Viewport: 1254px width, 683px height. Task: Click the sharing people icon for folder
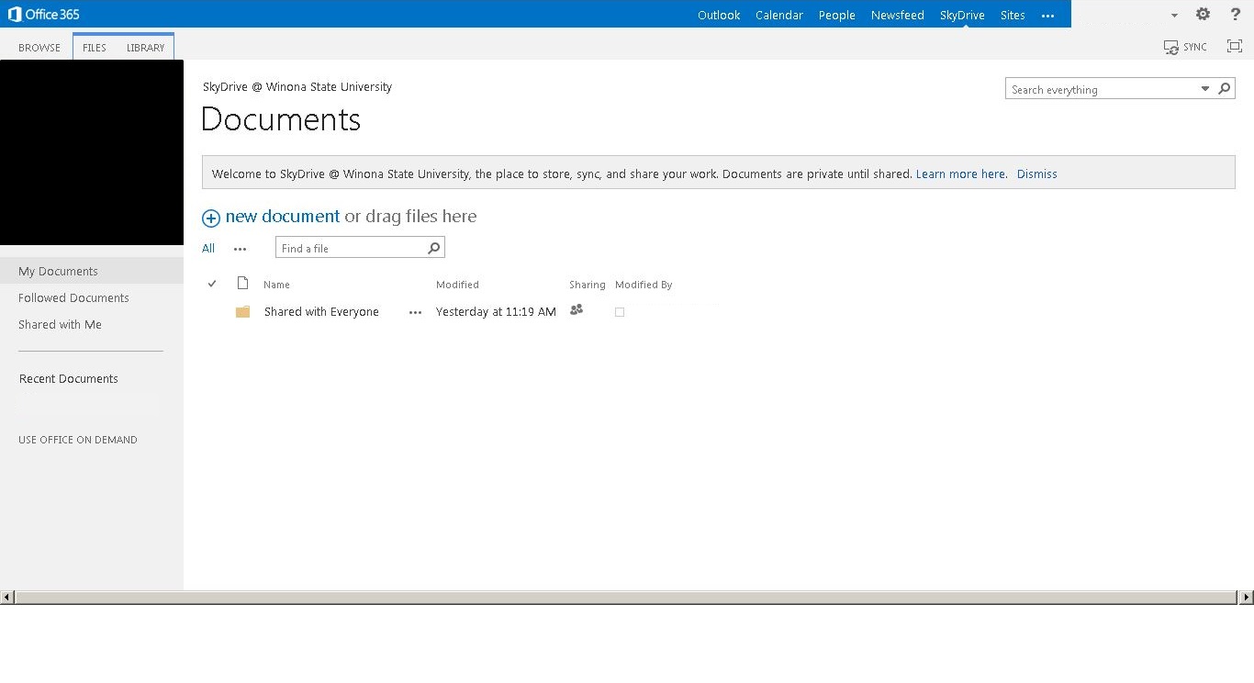[x=577, y=310]
